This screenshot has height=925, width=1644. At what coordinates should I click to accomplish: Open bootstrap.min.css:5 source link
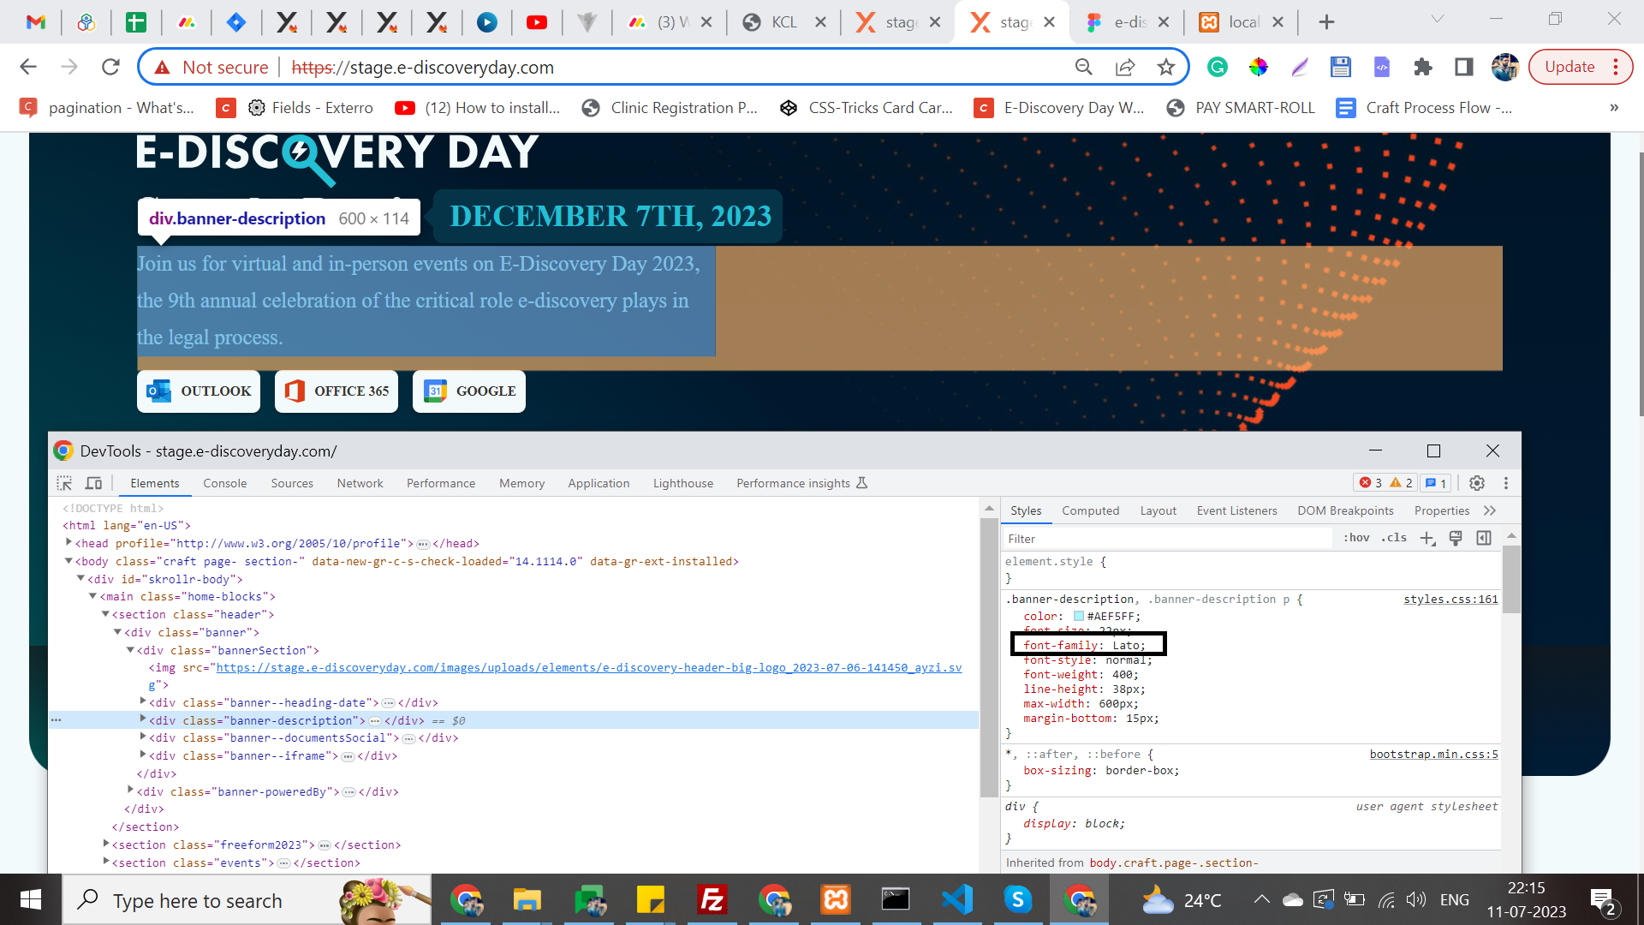click(x=1433, y=754)
